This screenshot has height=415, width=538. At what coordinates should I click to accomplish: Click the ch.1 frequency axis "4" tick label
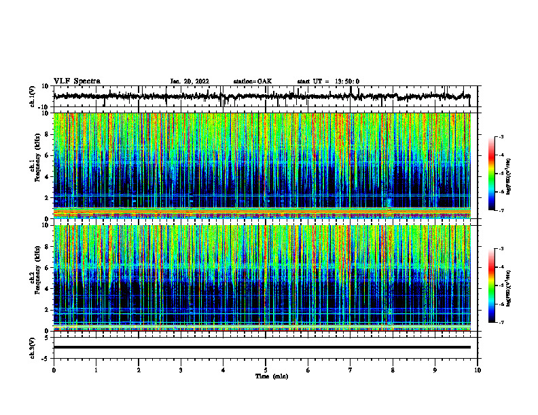[47, 177]
